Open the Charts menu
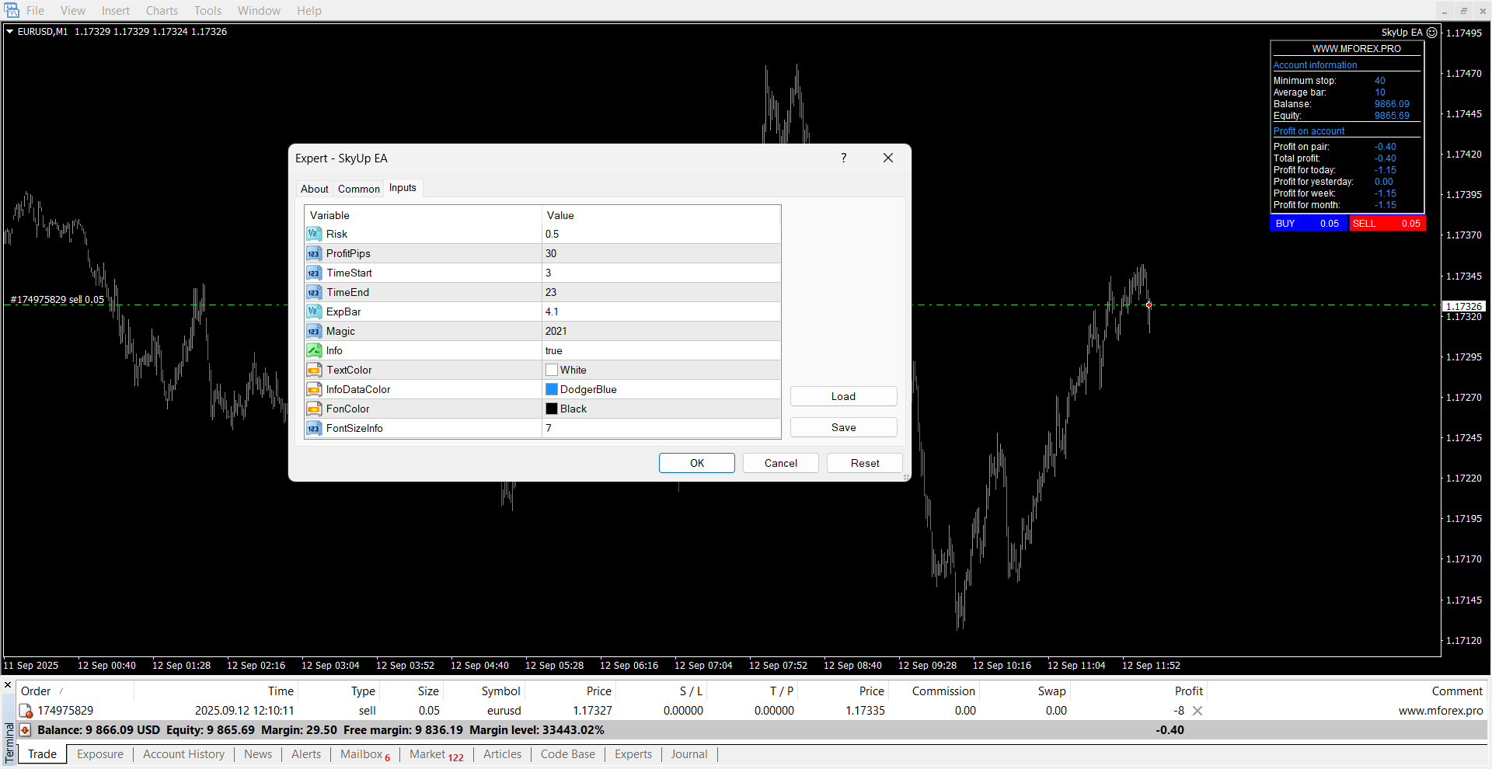Screen dimensions: 1492x769 click(x=162, y=11)
